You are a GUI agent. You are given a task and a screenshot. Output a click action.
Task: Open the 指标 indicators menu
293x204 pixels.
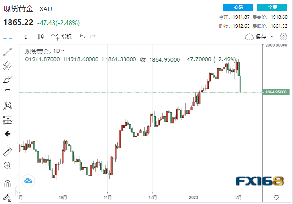tap(61, 36)
